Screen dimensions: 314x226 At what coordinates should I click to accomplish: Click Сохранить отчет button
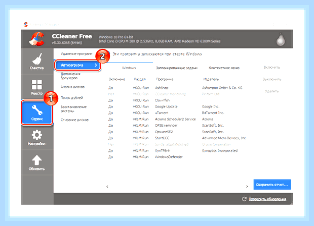(272, 185)
